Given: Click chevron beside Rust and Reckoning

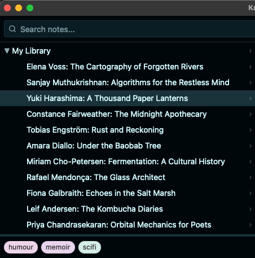Looking at the screenshot, I should (250, 130).
